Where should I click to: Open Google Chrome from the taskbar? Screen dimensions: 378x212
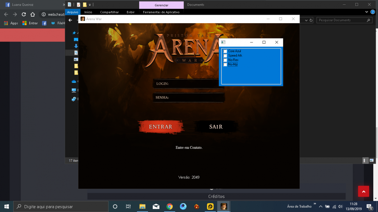pos(170,206)
